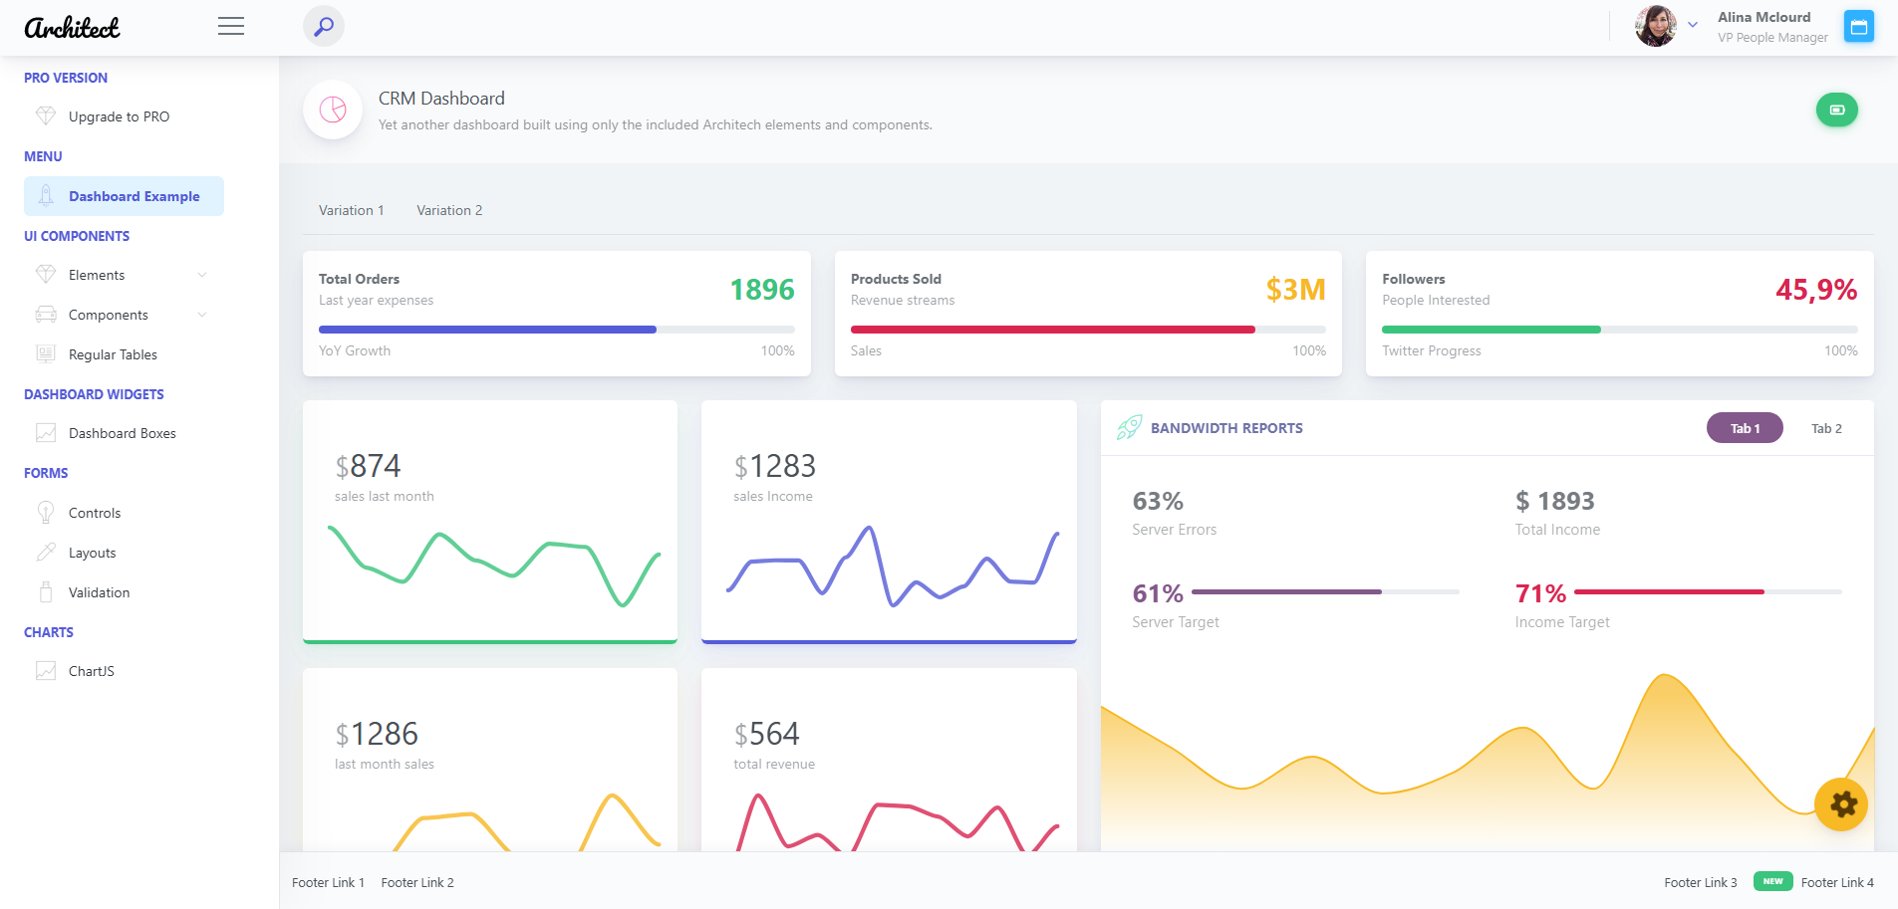Click the 63% Server Errors figure
The width and height of the screenshot is (1898, 909).
[x=1158, y=501]
